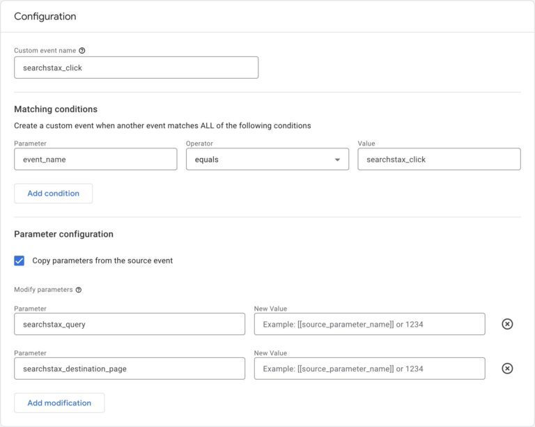This screenshot has height=427, width=535.
Task: Click the help icon beside Custom event name
Action: coord(82,50)
